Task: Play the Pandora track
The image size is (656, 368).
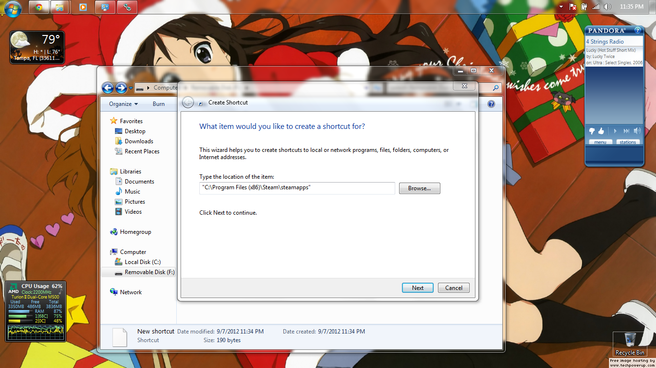Action: tap(615, 131)
